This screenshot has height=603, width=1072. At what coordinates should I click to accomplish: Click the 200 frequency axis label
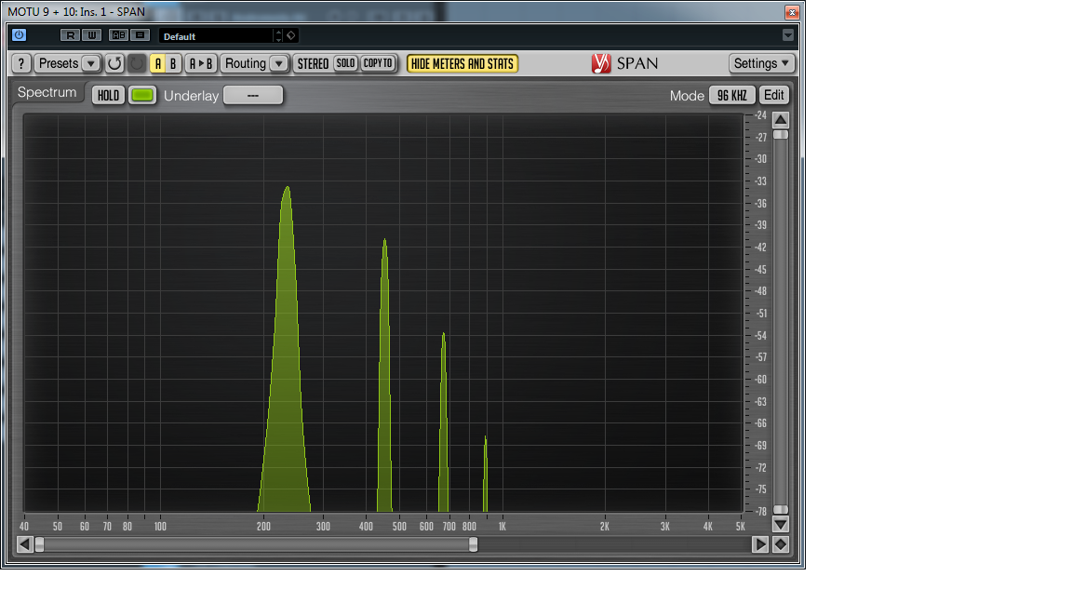click(x=264, y=527)
